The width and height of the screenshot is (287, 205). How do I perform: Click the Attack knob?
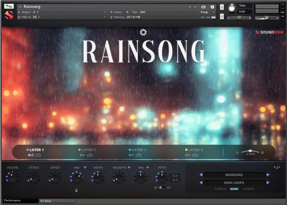[34, 178]
